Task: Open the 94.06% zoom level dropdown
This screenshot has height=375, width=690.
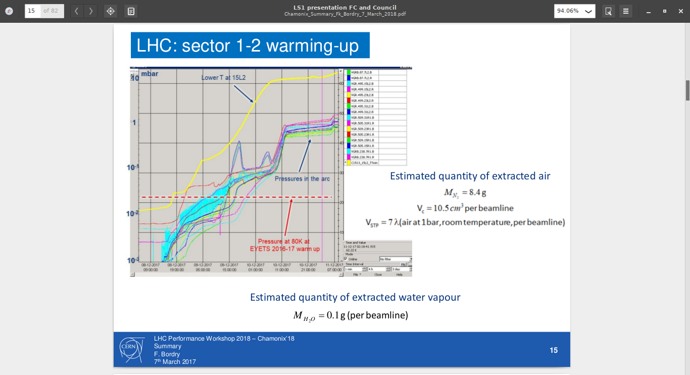Action: 575,11
